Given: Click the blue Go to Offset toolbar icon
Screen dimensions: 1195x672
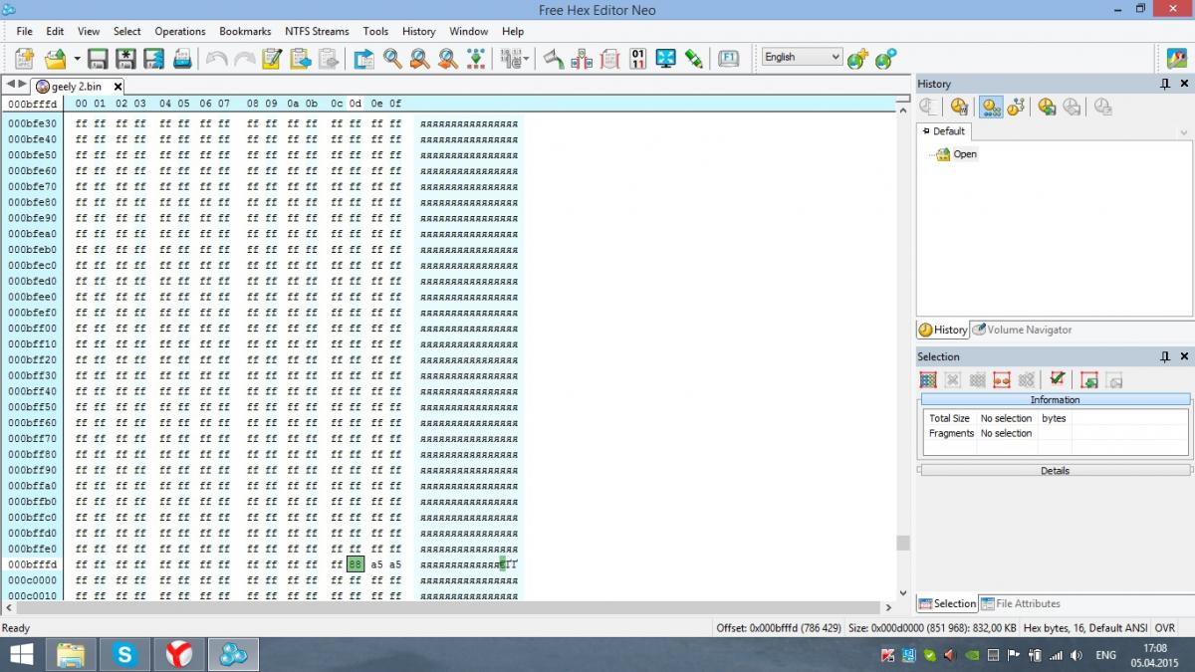Looking at the screenshot, I should coord(364,59).
